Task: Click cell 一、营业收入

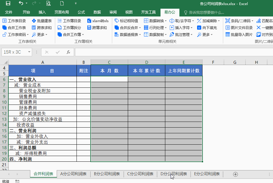Action: pos(43,79)
